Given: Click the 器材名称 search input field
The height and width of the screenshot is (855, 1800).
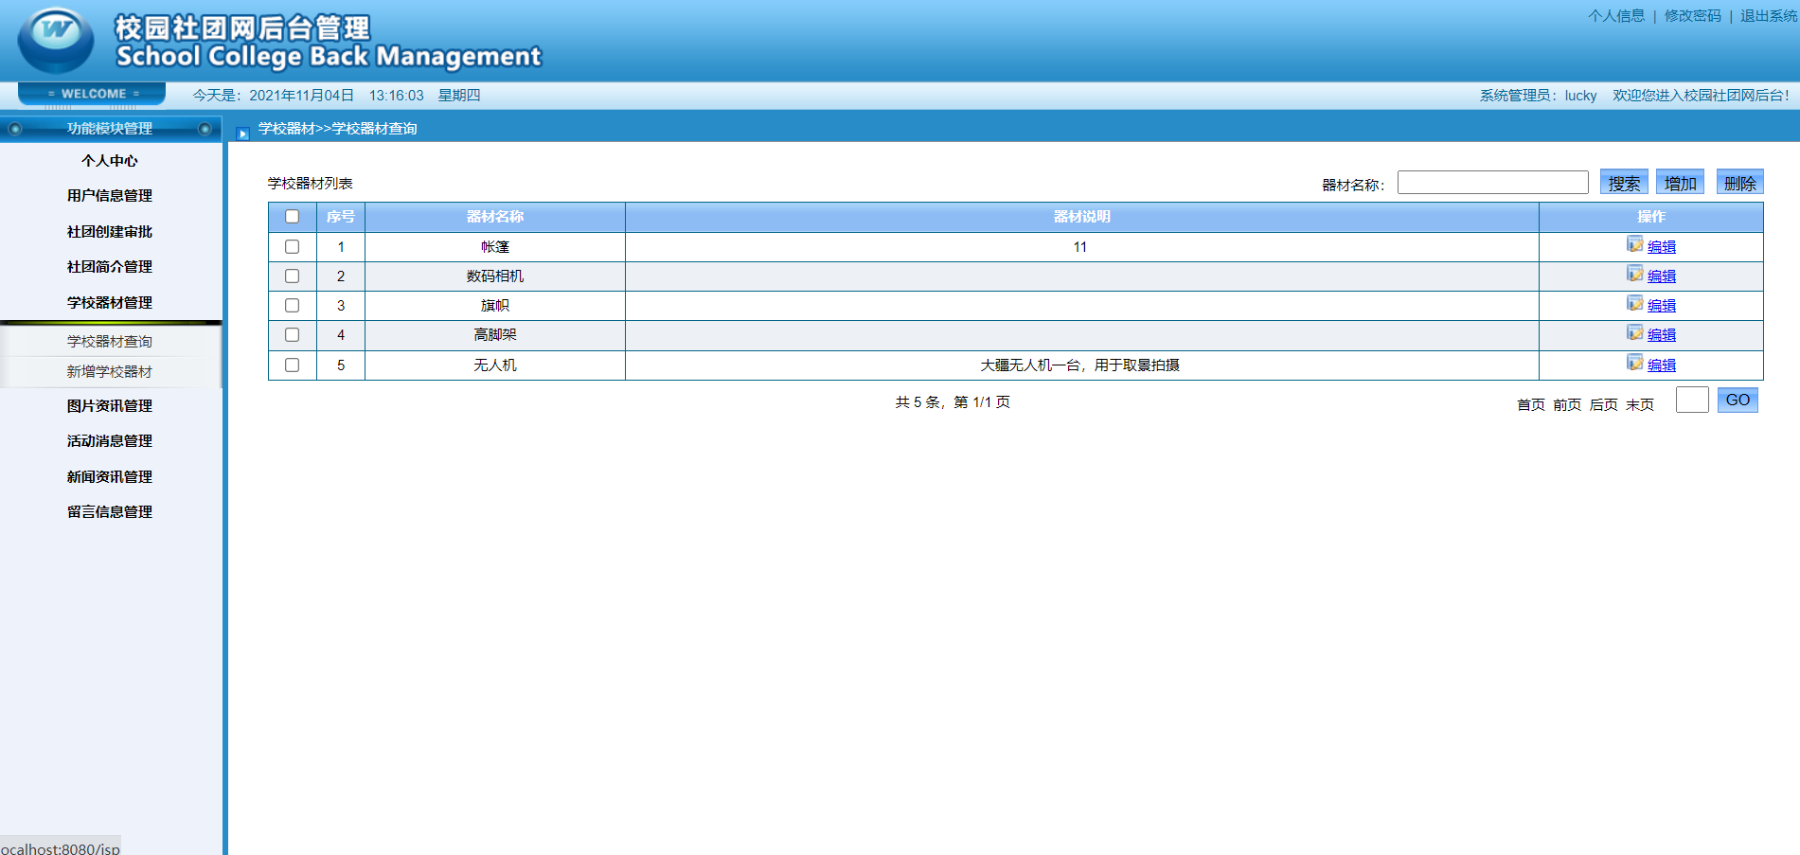Looking at the screenshot, I should 1493,183.
